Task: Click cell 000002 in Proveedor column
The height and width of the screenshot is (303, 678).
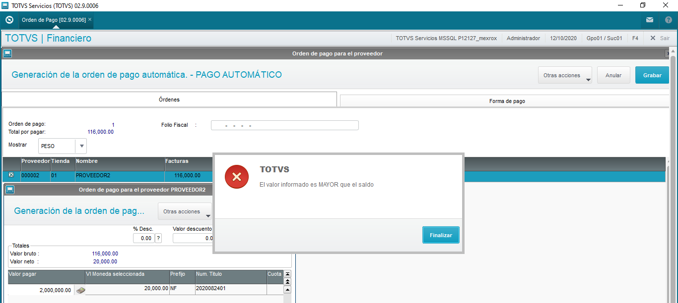Action: pos(36,175)
